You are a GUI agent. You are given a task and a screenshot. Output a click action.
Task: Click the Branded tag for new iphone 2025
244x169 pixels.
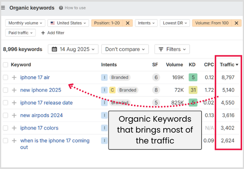[x=128, y=90]
